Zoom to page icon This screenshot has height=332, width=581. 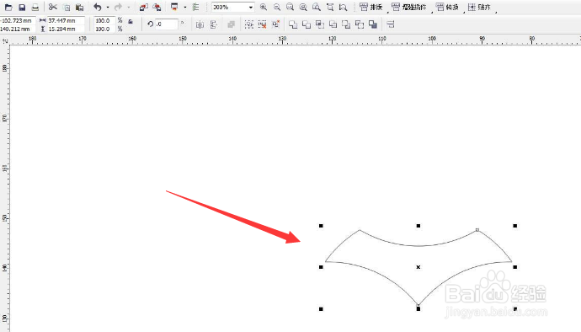(x=317, y=7)
